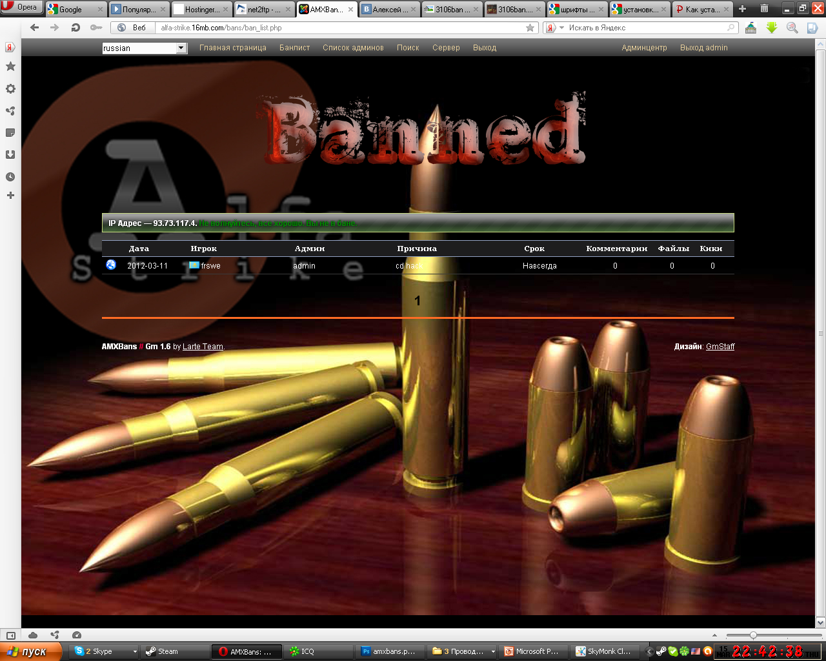Switch to Steam in the taskbar

tap(176, 651)
